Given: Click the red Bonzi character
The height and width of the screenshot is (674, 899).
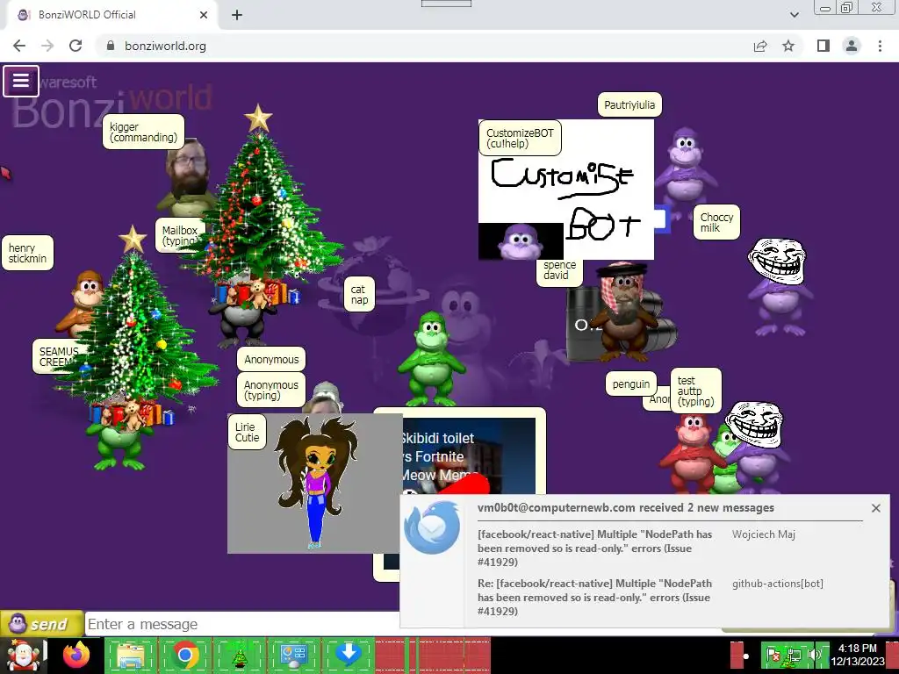Looking at the screenshot, I should coord(691,453).
